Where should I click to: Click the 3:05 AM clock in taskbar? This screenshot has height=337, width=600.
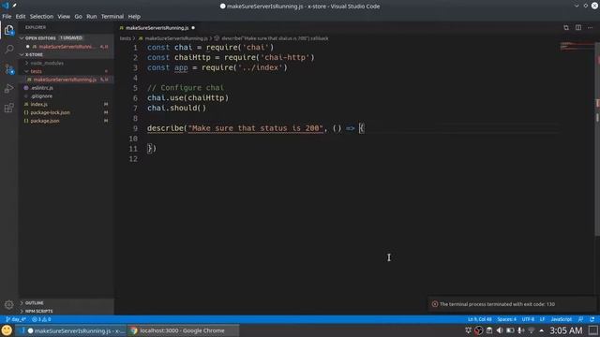click(x=566, y=330)
